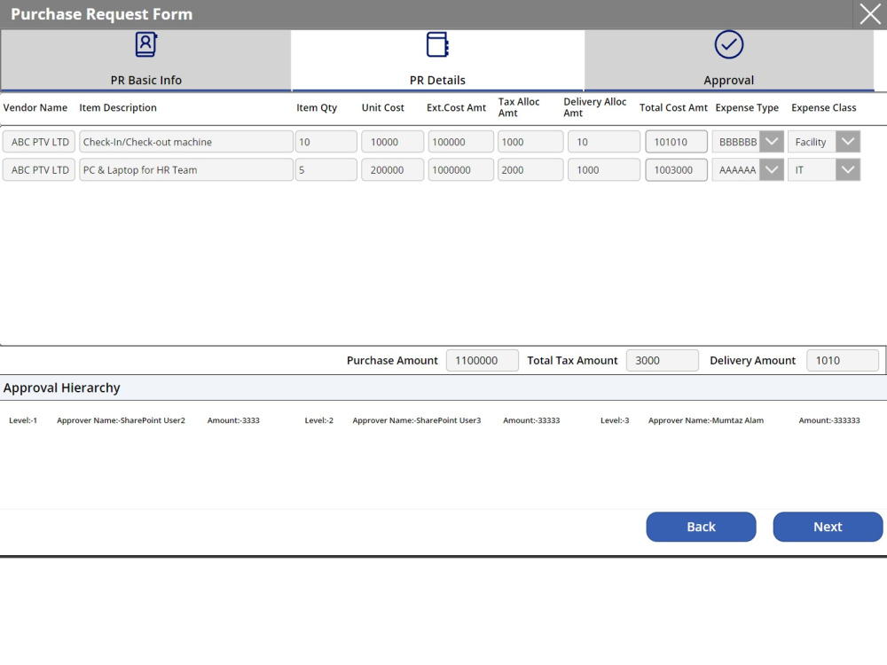Click Ext.Cost Amt field showing 100000

coord(461,142)
